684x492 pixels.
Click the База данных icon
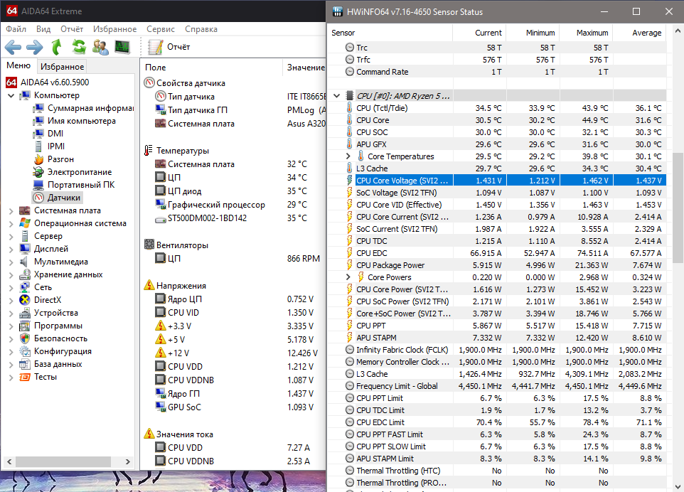coord(25,364)
